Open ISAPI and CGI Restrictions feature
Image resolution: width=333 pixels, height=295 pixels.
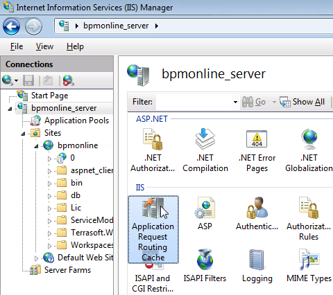pyautogui.click(x=153, y=278)
